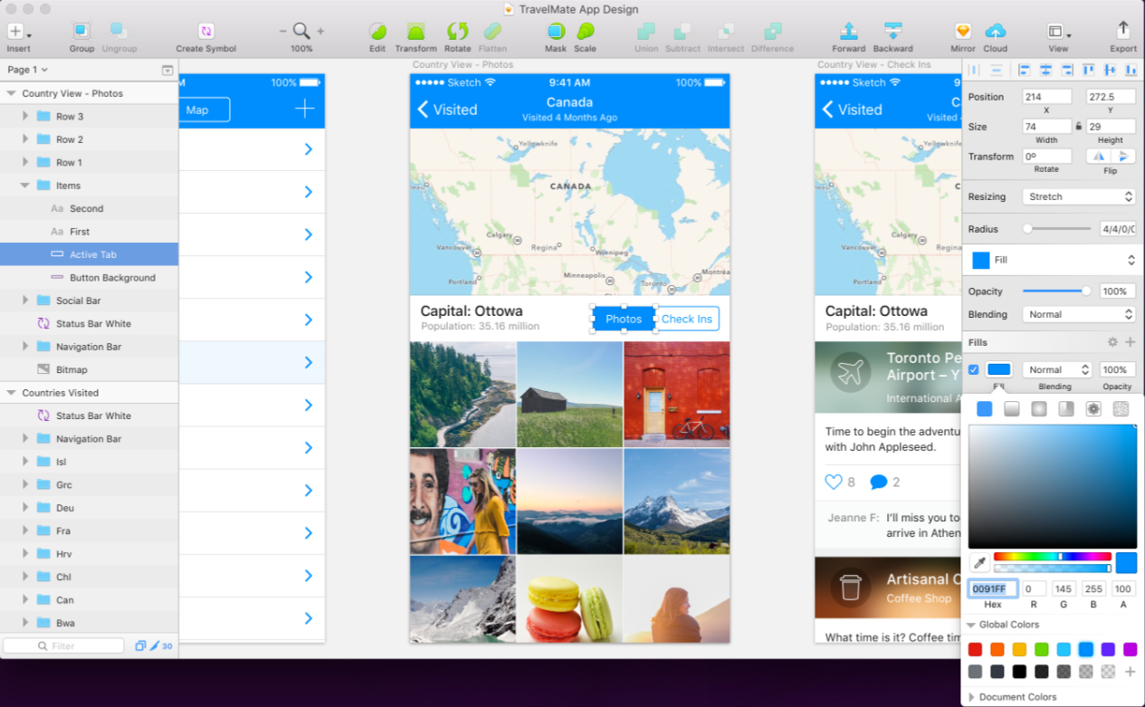Select the Bitmap layer
This screenshot has height=707, width=1145.
pyautogui.click(x=89, y=369)
